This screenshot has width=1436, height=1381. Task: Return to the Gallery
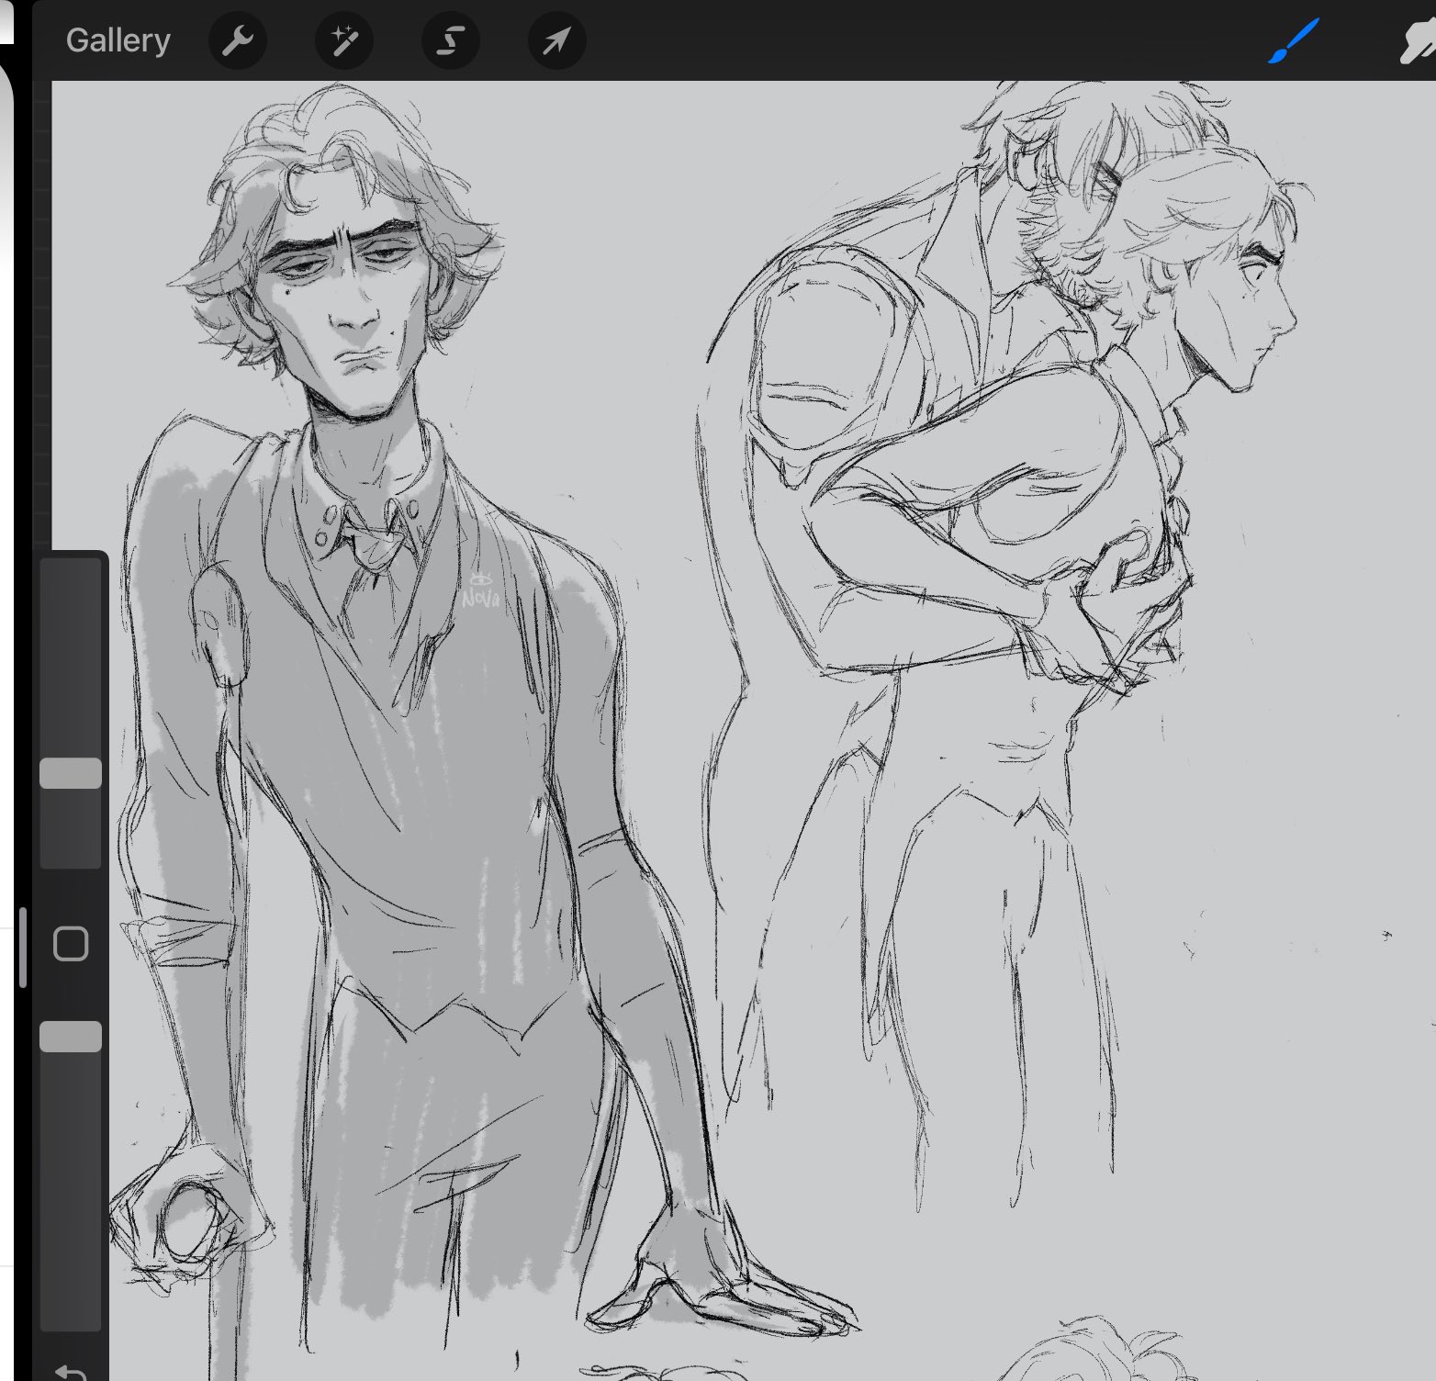point(118,41)
